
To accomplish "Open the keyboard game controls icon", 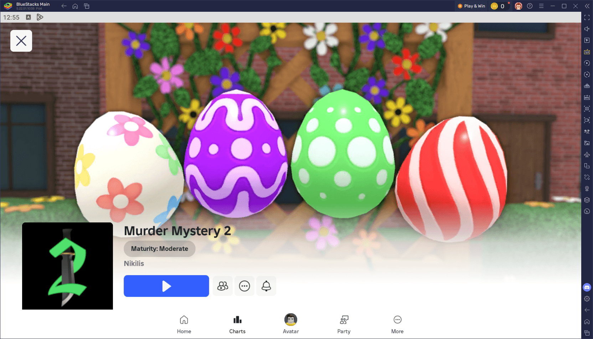I will tap(587, 52).
